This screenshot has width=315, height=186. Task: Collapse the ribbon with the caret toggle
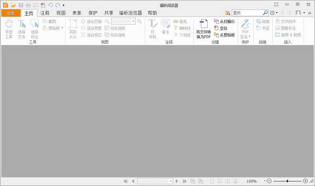[x=310, y=13]
